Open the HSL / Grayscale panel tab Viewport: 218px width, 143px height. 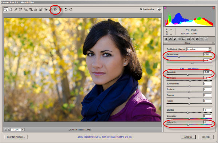tap(179, 39)
